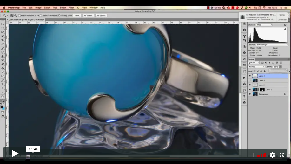This screenshot has width=291, height=164.
Task: Select the Pen tool
Action: (x=3, y=80)
